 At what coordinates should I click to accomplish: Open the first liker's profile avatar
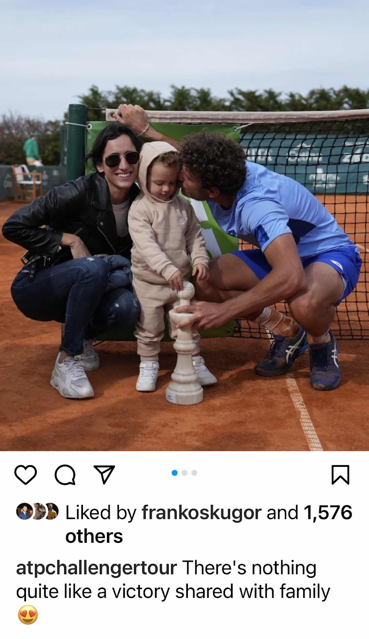[24, 511]
